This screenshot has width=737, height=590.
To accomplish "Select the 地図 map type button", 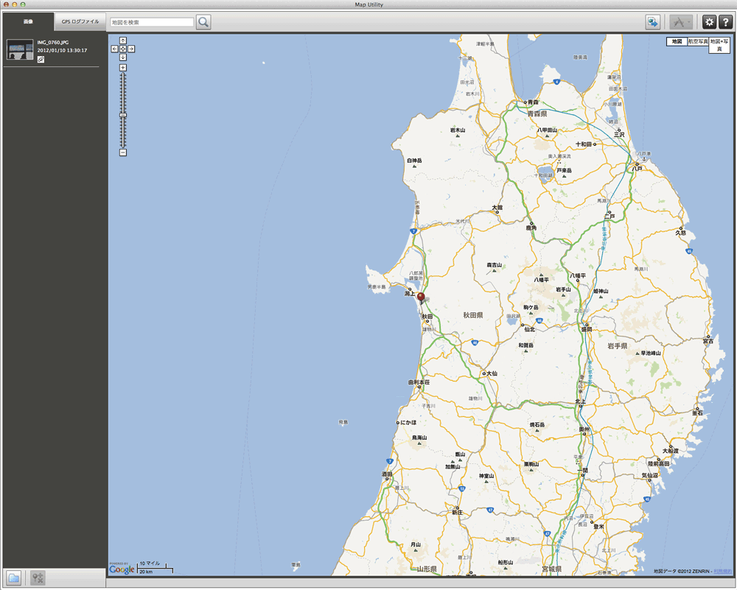I will (x=677, y=42).
